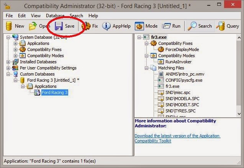244x168 pixels.
Task: Click the Ford Racing 3 [Untitled_1] database icon
Action: pos(23,80)
